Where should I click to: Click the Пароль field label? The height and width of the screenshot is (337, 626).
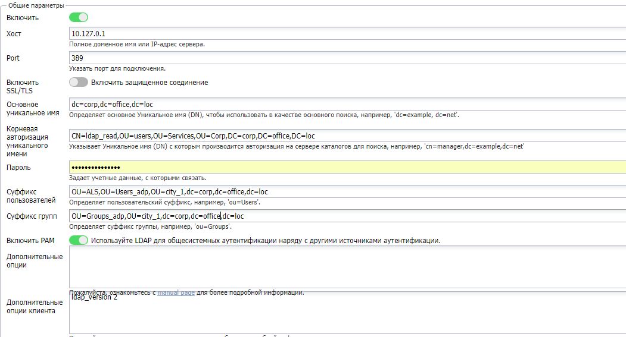(x=18, y=168)
